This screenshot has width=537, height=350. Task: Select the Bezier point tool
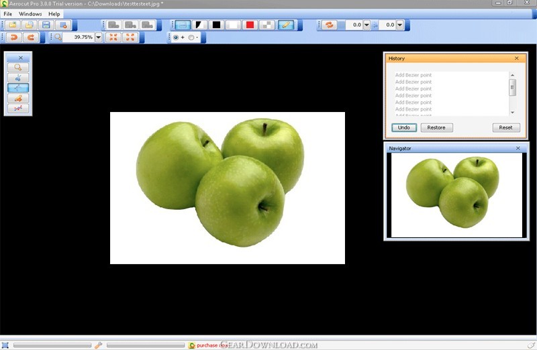[x=17, y=88]
